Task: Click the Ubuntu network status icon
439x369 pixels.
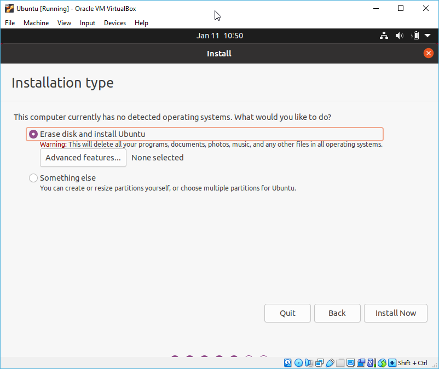Action: point(384,36)
